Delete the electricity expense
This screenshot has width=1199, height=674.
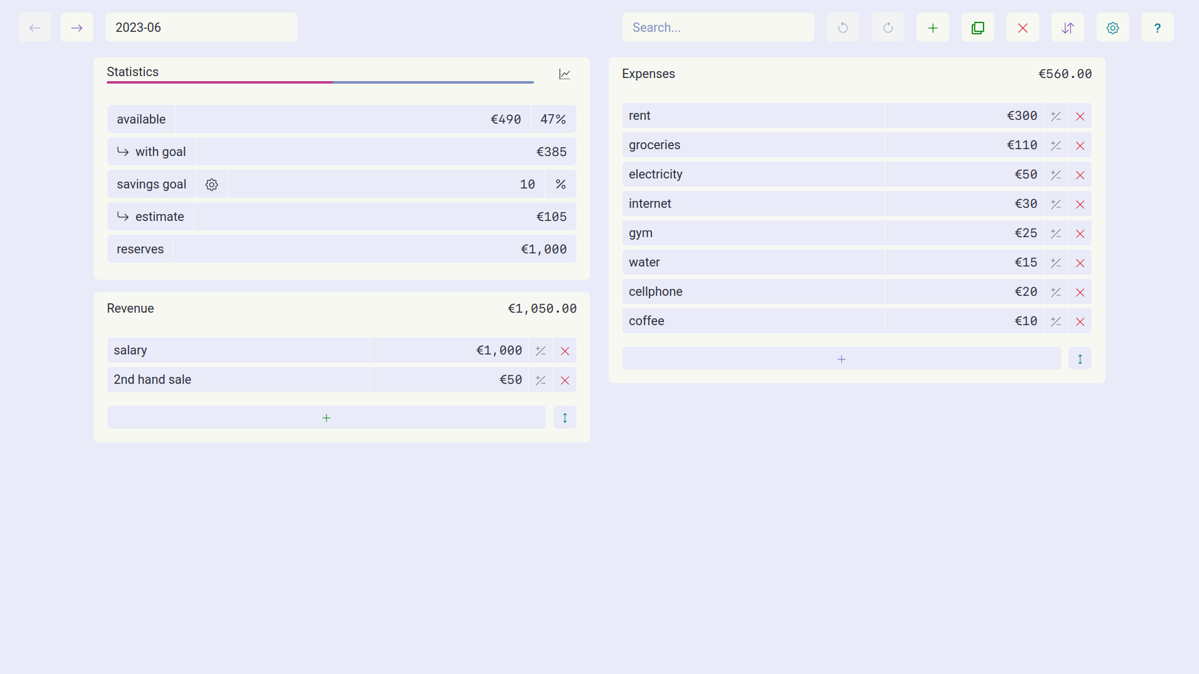coord(1080,175)
